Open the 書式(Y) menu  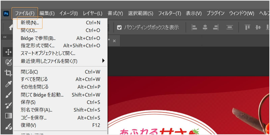tap(115, 13)
